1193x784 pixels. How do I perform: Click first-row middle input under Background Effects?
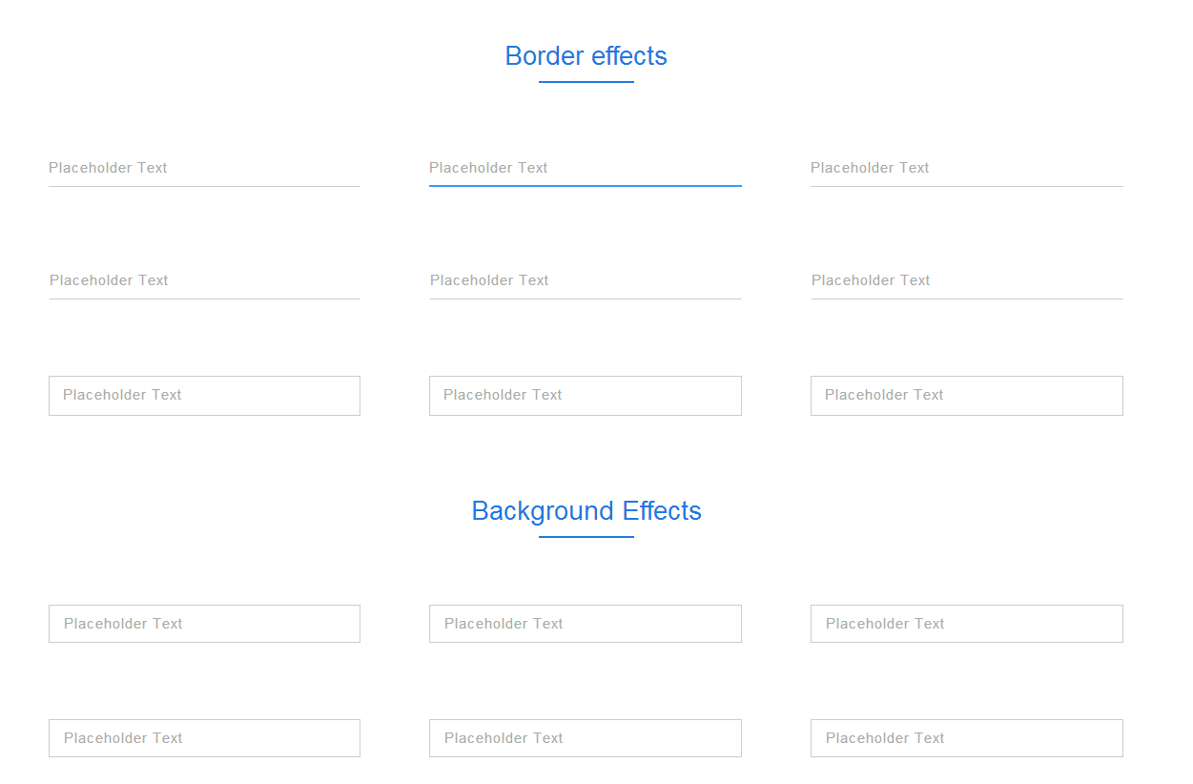click(586, 624)
